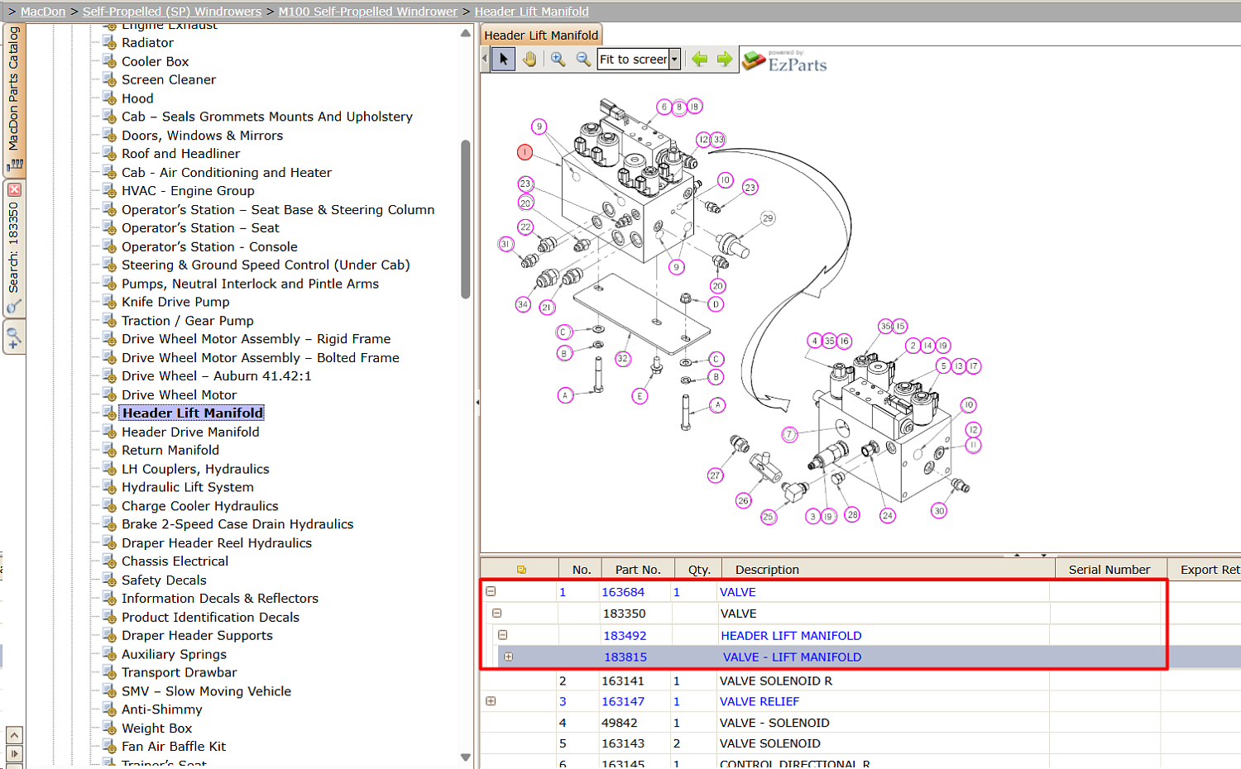Click the Header Lift Manifold tree icon
This screenshot has width=1241, height=769.
[109, 413]
